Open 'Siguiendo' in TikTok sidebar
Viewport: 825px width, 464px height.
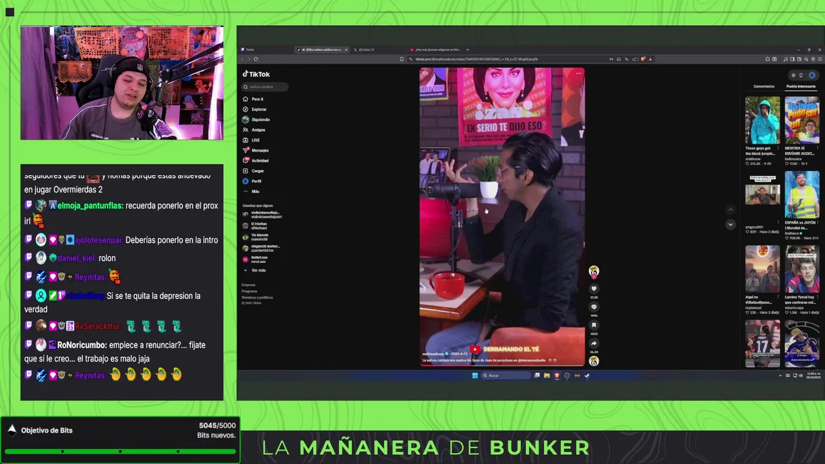click(x=256, y=120)
